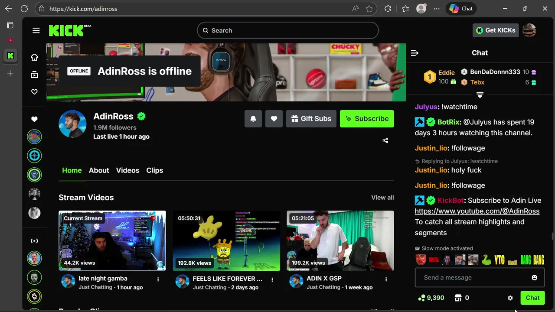Screen dimensions: 555x312
Task: Collapse the chat panel with the arrow icon
Action: (415, 53)
